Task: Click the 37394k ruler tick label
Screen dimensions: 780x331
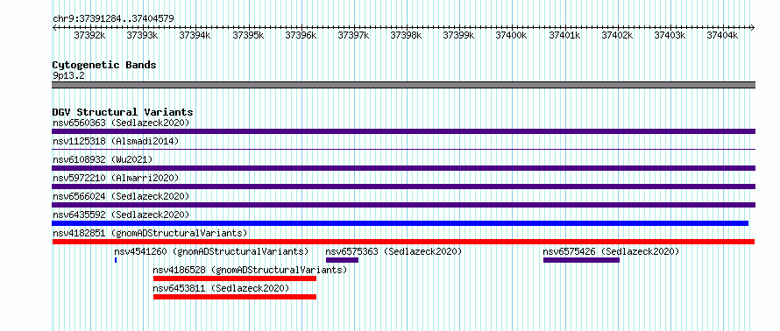Action: 195,35
